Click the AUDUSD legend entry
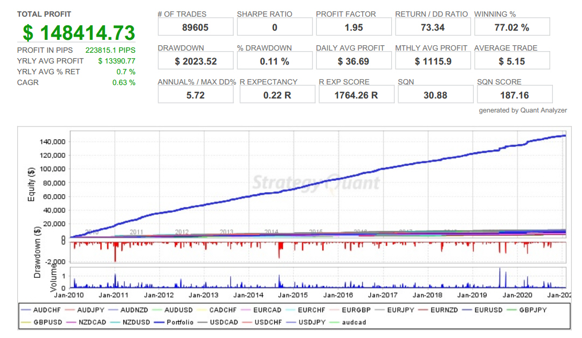This screenshot has width=582, height=338. [x=172, y=310]
